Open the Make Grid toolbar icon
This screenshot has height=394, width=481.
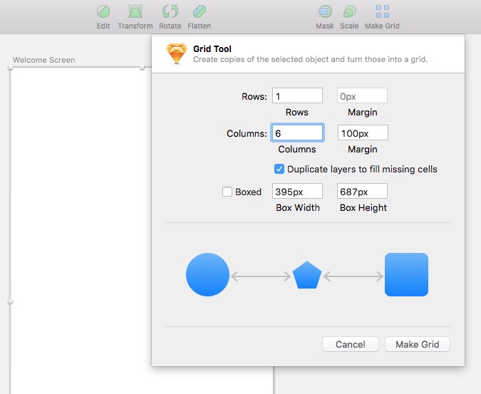[382, 12]
